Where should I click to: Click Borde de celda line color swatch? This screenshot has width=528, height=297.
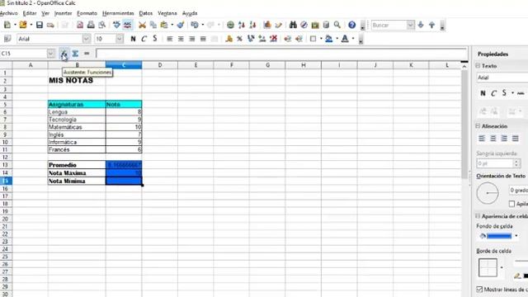[526, 276]
